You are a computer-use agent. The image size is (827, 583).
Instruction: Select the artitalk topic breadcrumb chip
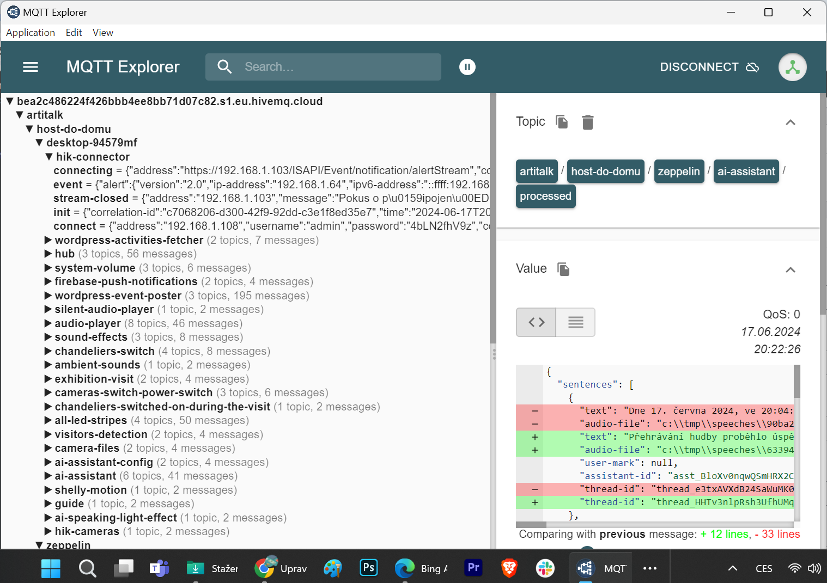[537, 171]
